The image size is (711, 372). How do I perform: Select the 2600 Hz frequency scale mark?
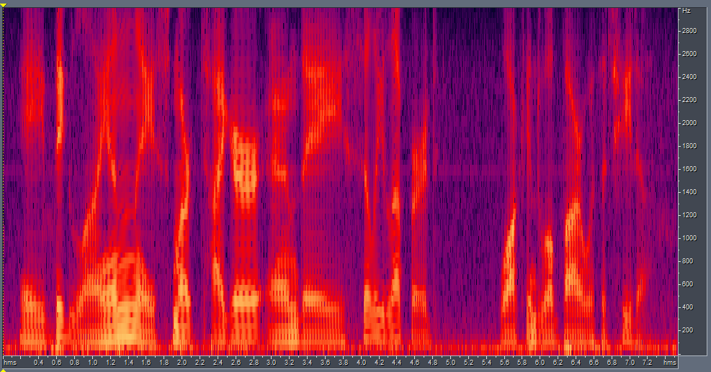point(689,54)
